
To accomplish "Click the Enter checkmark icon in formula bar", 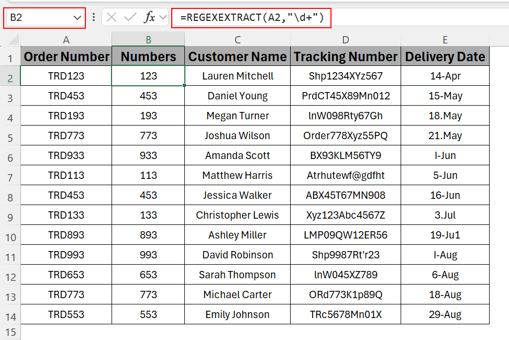I will point(130,17).
